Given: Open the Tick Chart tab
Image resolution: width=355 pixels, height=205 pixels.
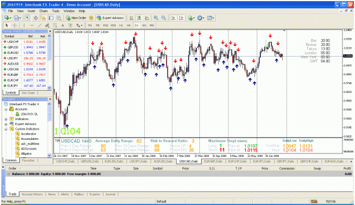Looking at the screenshot, I should 28,93.
